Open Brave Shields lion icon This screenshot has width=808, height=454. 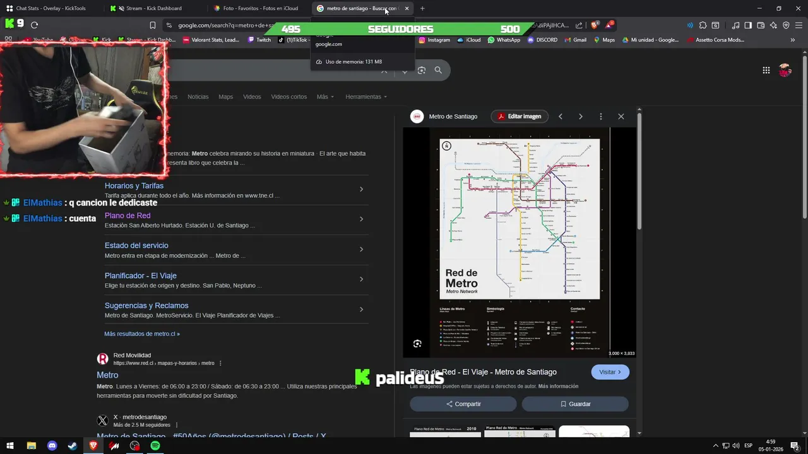[x=594, y=25]
